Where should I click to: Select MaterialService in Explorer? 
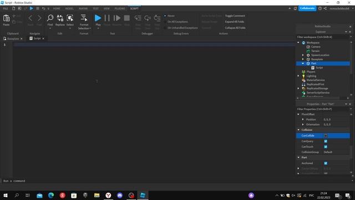pyautogui.click(x=316, y=80)
